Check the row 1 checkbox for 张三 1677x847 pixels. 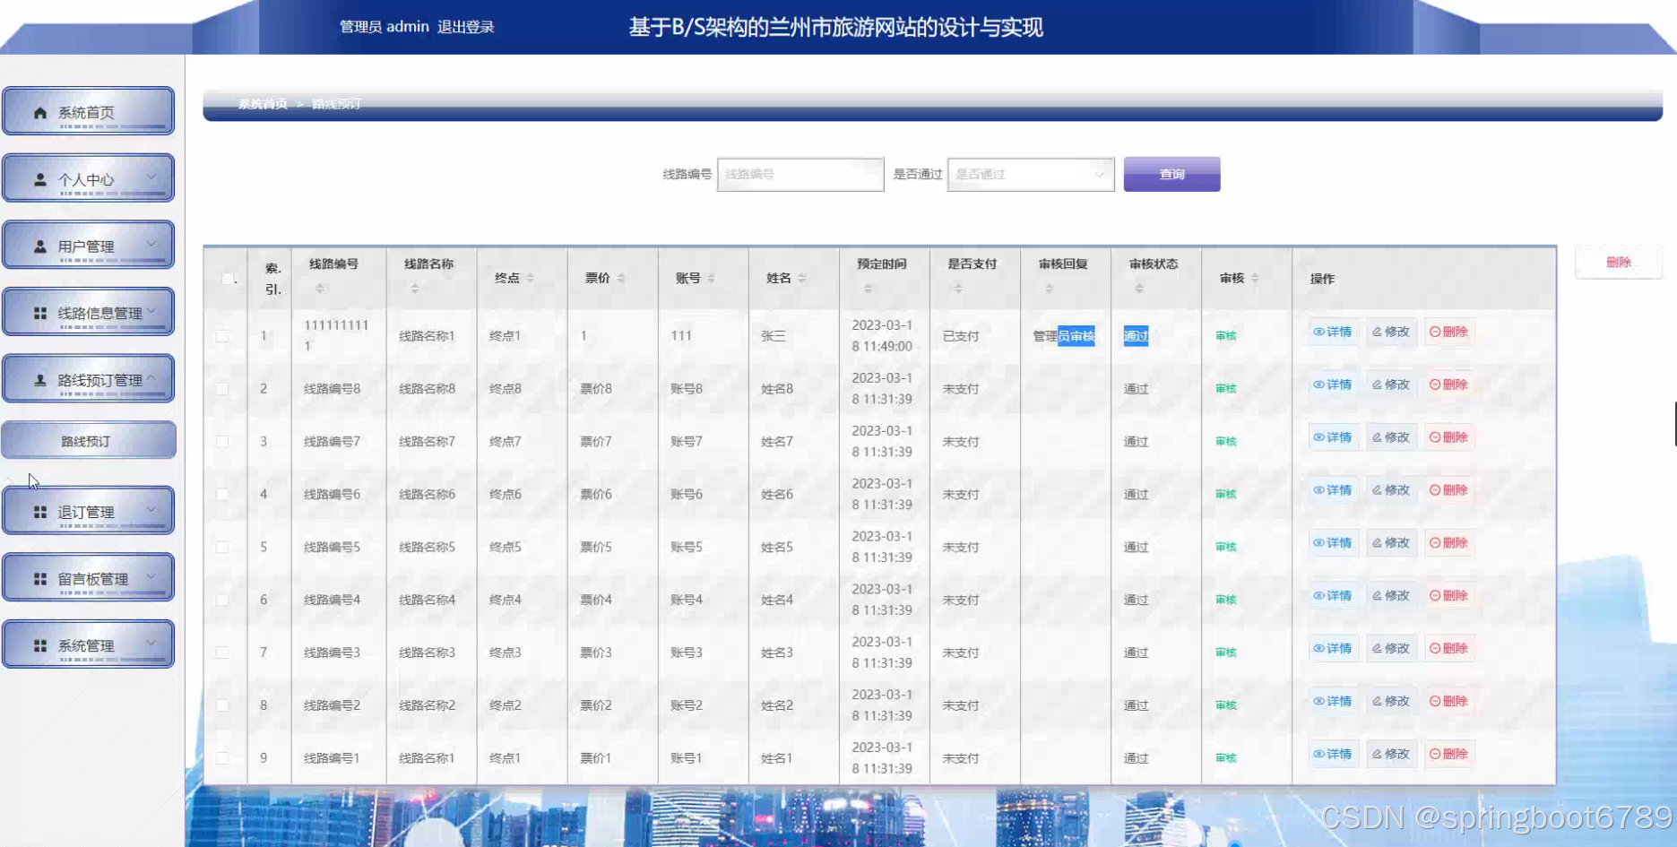[222, 336]
